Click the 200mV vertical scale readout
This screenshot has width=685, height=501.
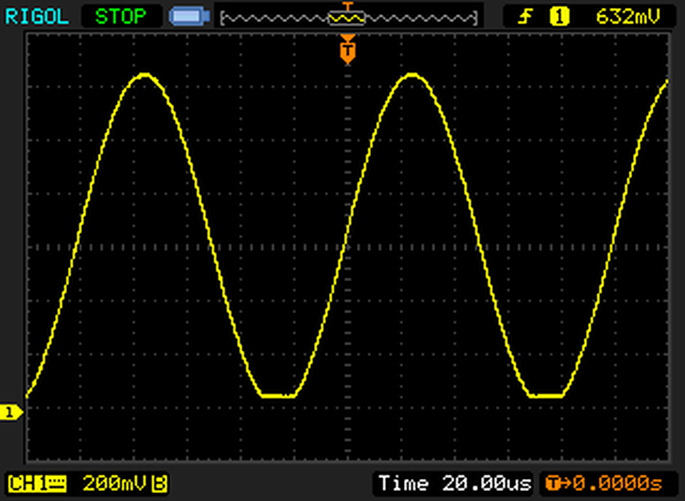tap(114, 484)
